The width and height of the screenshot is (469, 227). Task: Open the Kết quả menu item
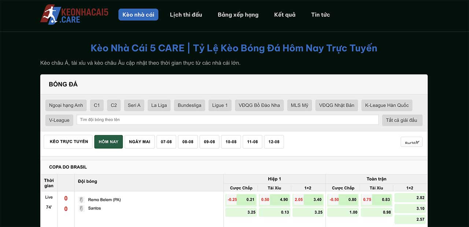coord(285,15)
